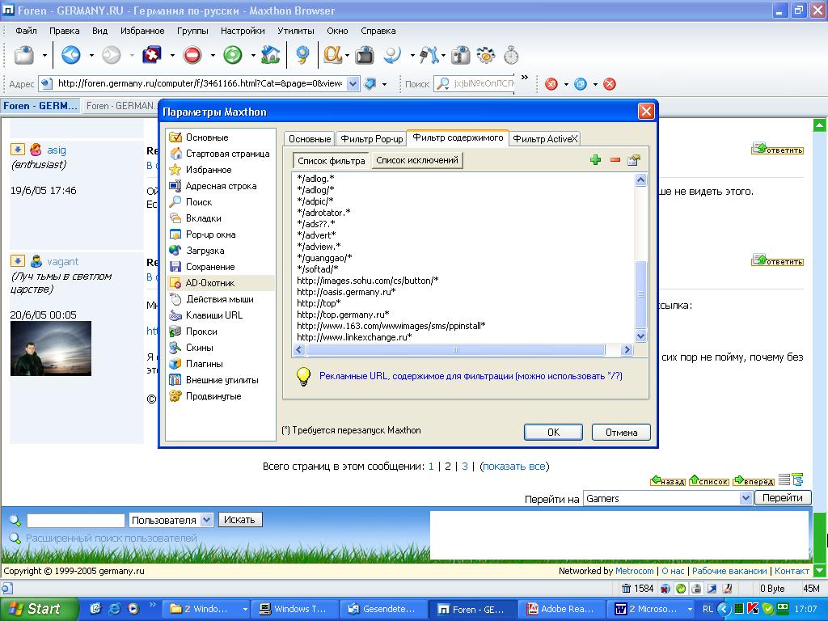
Task: Click the Back navigation arrow icon
Action: pyautogui.click(x=71, y=55)
